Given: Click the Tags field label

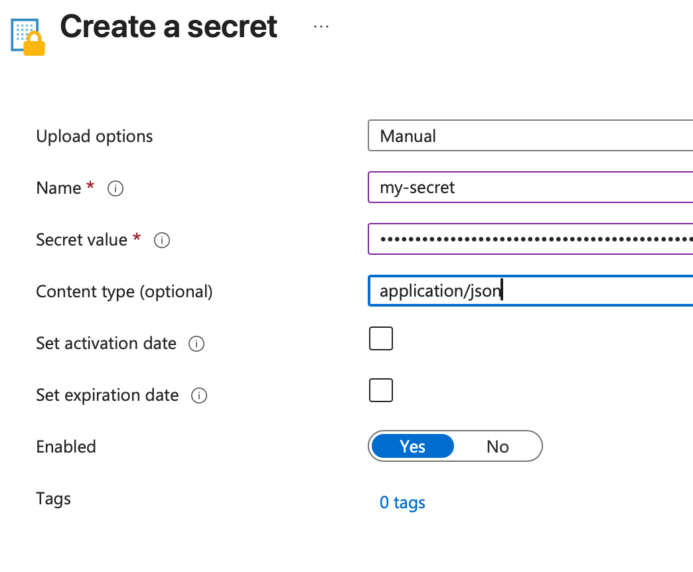Looking at the screenshot, I should pos(53,498).
